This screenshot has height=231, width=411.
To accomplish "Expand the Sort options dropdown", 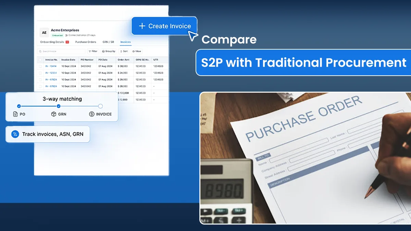I will pyautogui.click(x=124, y=51).
